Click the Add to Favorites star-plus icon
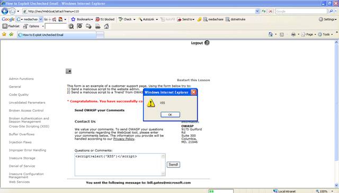The height and width of the screenshot is (193, 339). (x=11, y=34)
